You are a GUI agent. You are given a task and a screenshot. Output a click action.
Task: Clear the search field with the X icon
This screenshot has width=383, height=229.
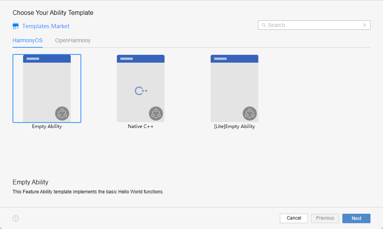coord(364,25)
